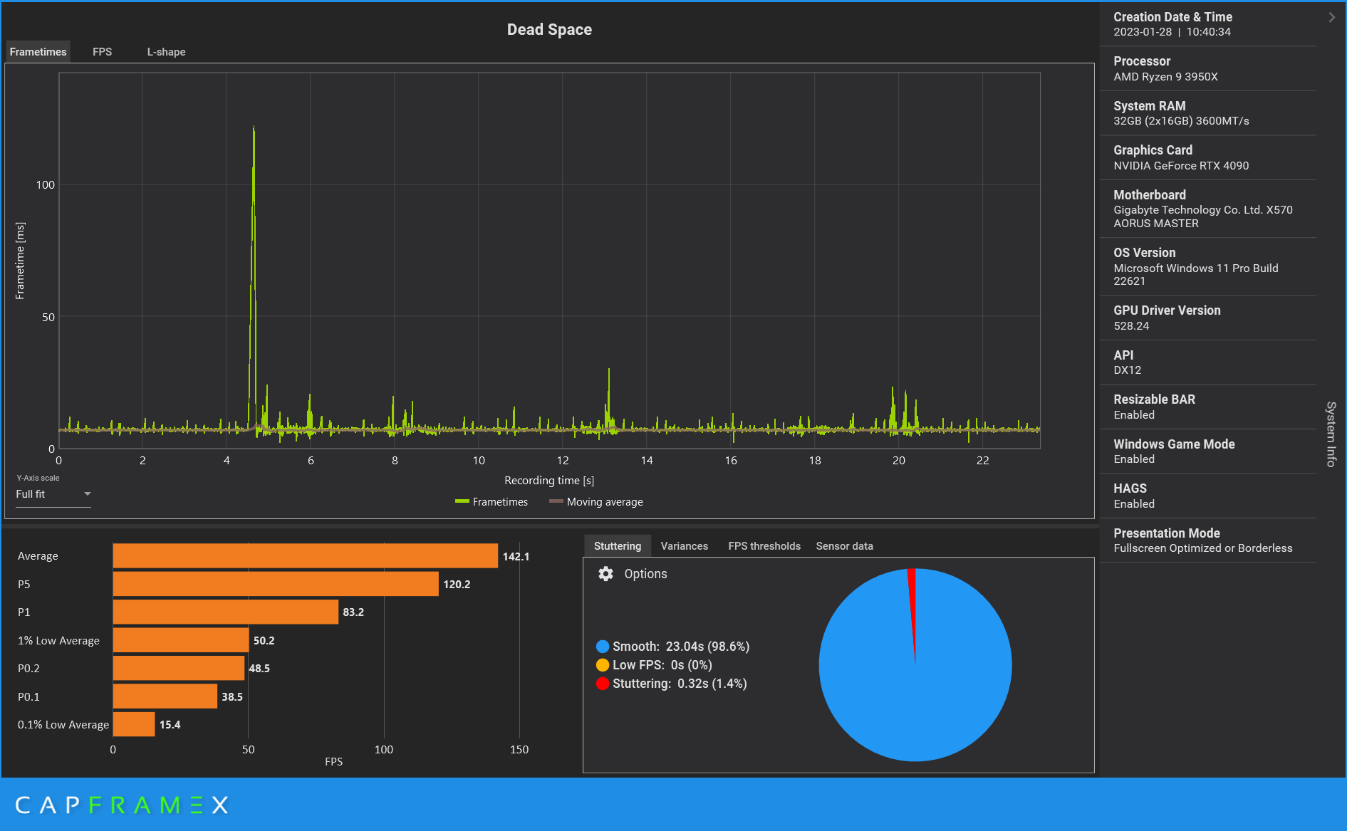Click the Resizable BAR Enabled entry

(1154, 407)
